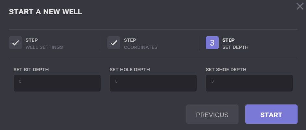The image size is (306, 130).
Task: Activate the Set Shoe Depth input box
Action: click(x=249, y=83)
